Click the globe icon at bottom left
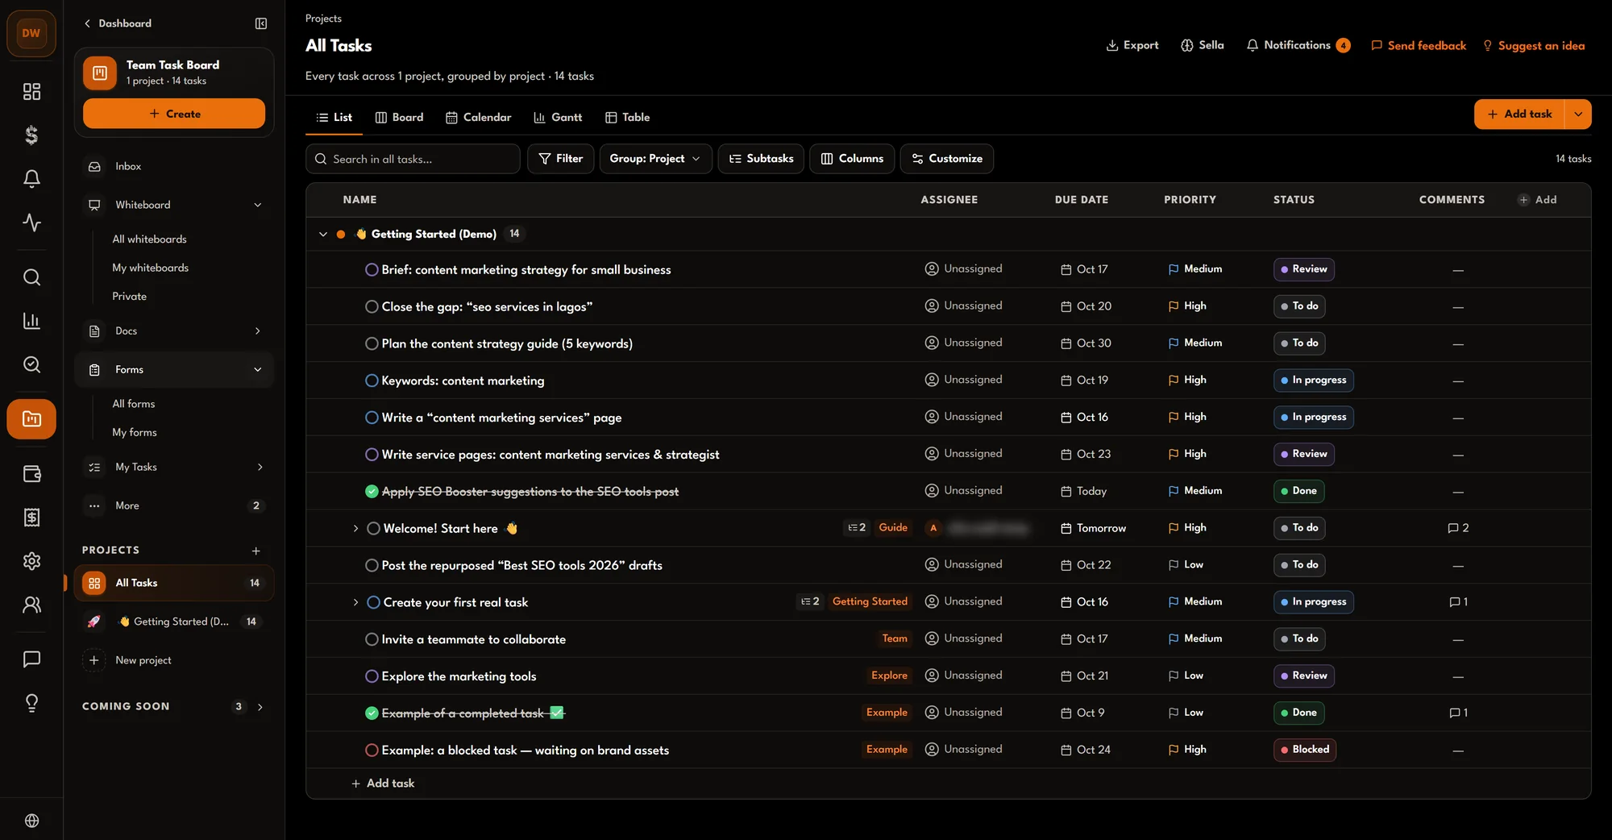The width and height of the screenshot is (1612, 840). pyautogui.click(x=31, y=821)
